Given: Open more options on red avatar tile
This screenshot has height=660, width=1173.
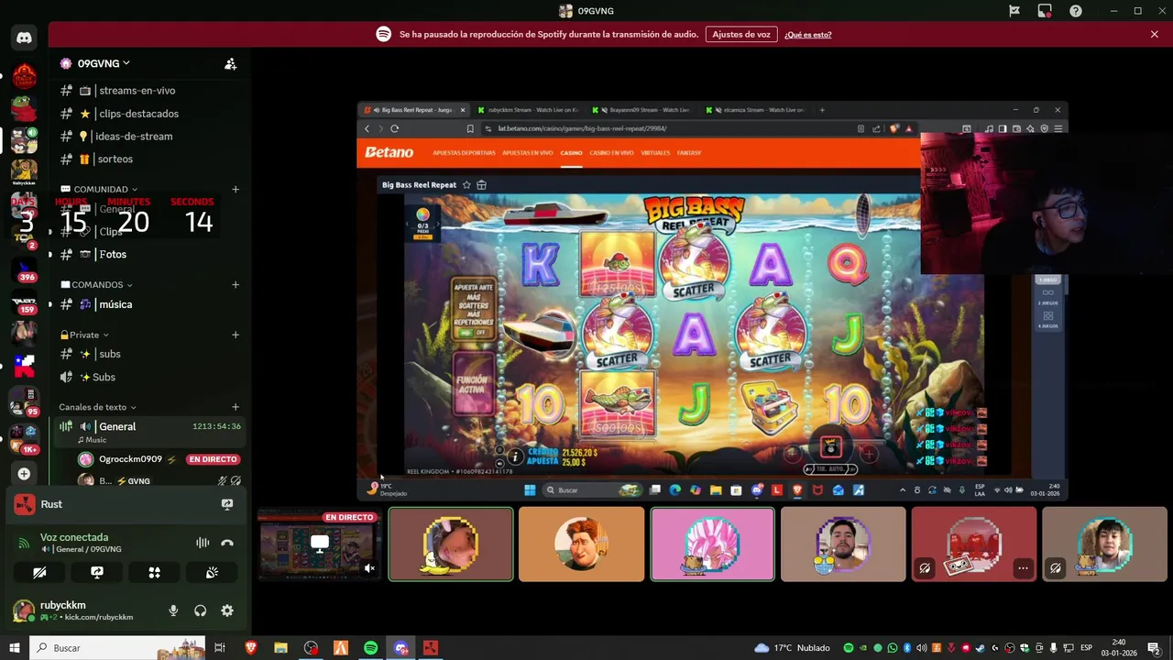Looking at the screenshot, I should click(1023, 568).
